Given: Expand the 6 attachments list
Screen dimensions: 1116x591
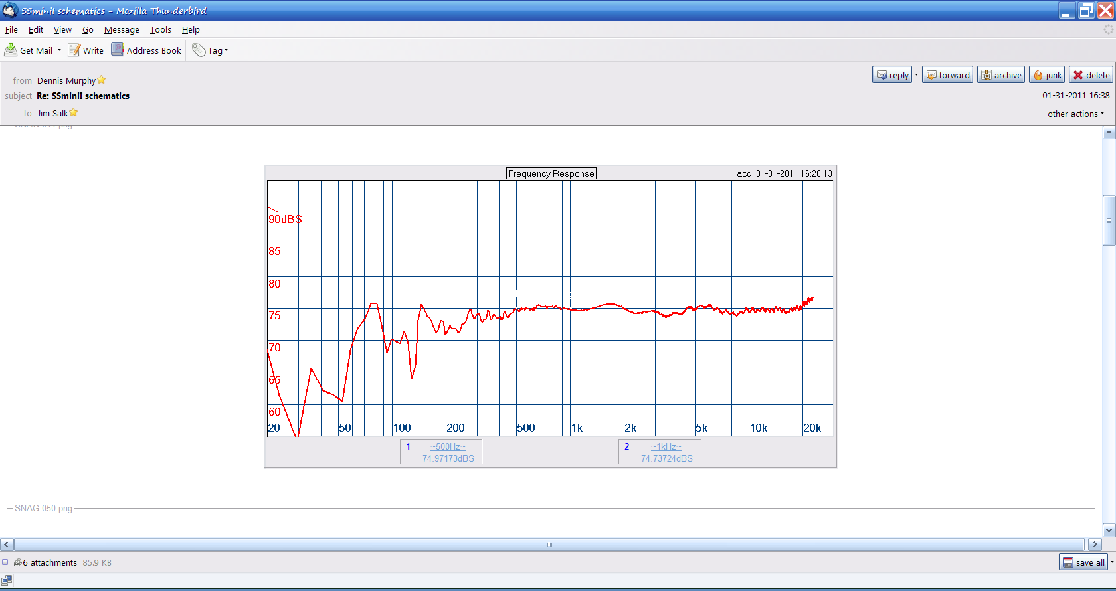Looking at the screenshot, I should (5, 562).
